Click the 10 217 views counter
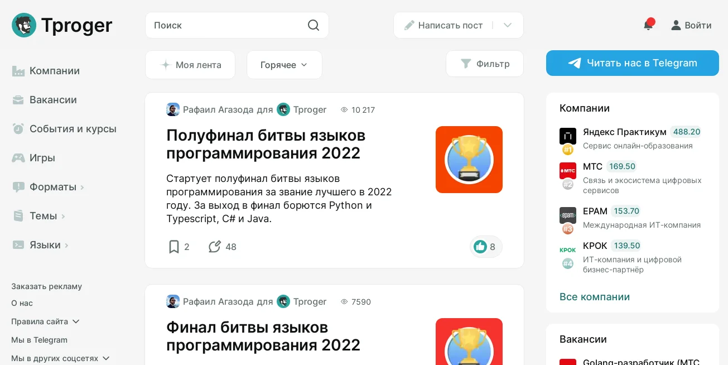The height and width of the screenshot is (365, 728). tap(358, 110)
